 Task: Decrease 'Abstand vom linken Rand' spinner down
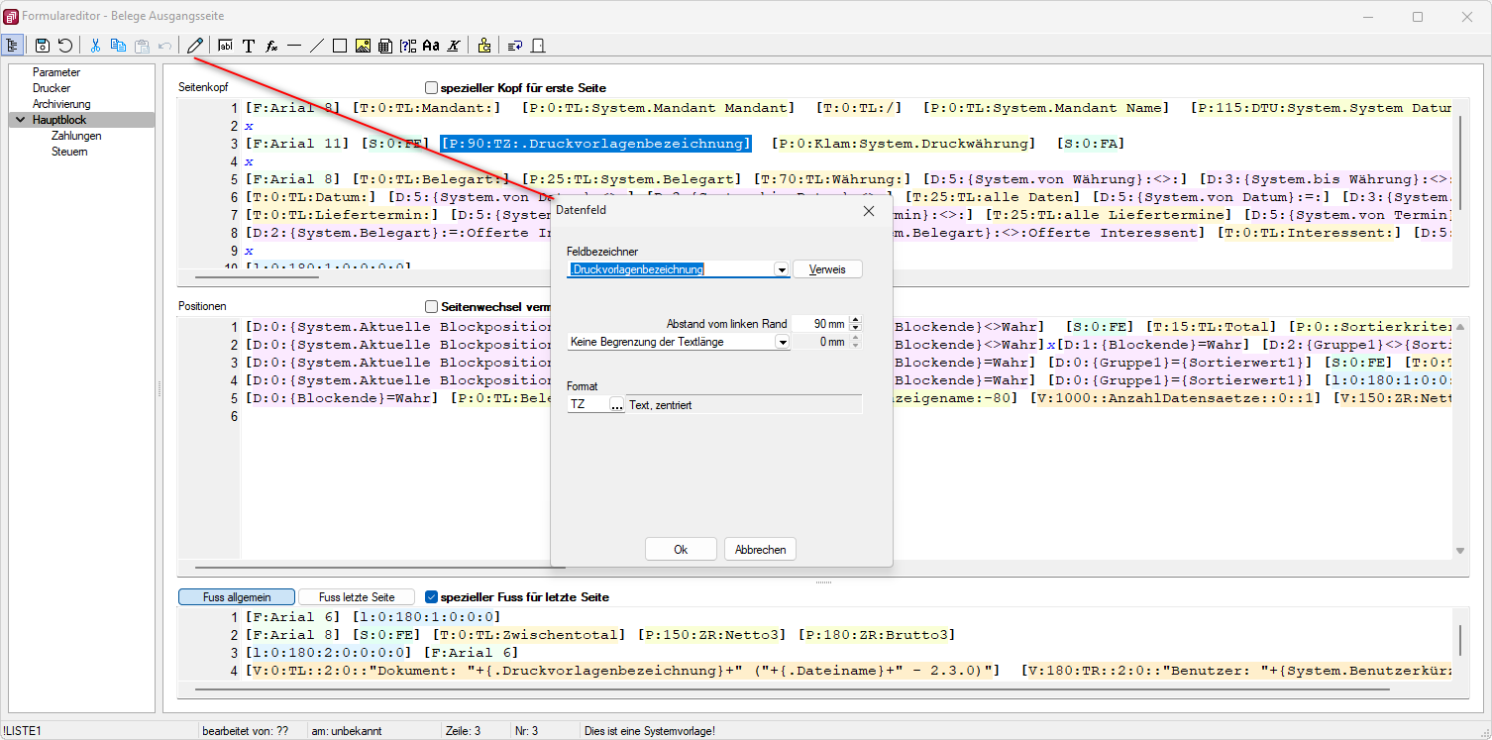(x=856, y=328)
